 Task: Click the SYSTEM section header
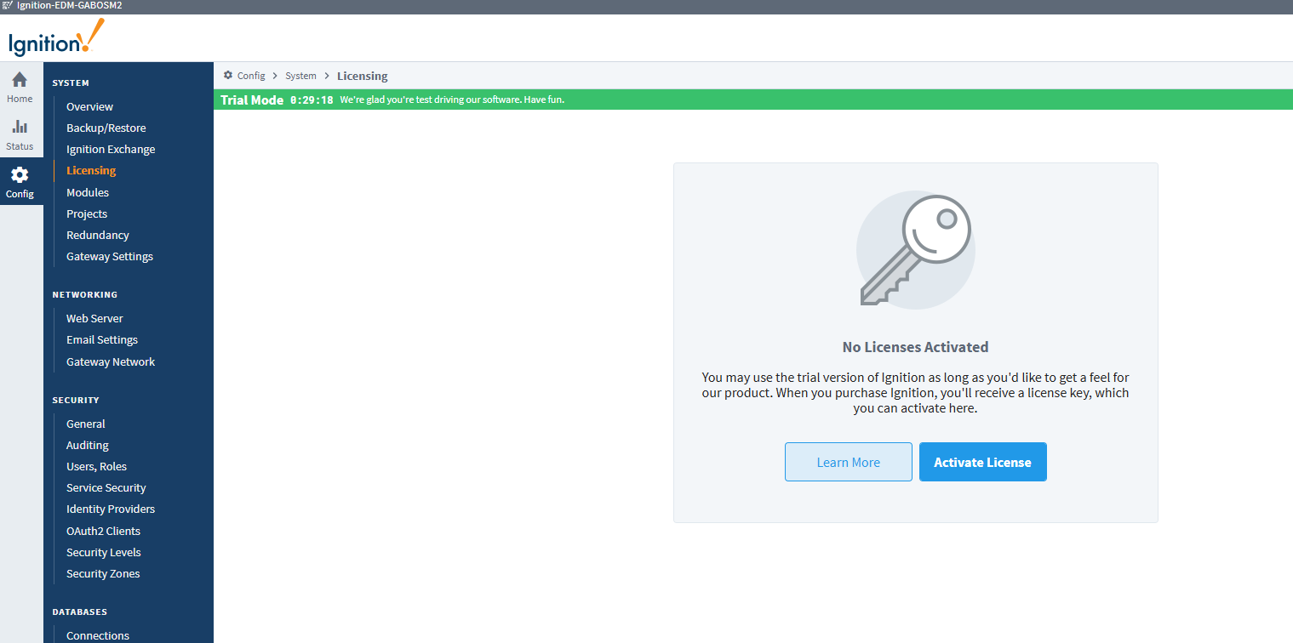71,83
